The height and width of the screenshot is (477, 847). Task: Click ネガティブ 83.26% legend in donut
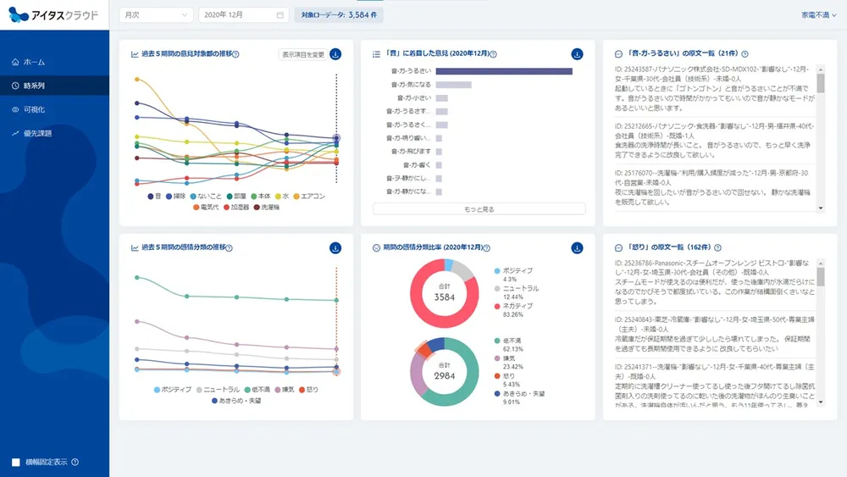coord(514,309)
